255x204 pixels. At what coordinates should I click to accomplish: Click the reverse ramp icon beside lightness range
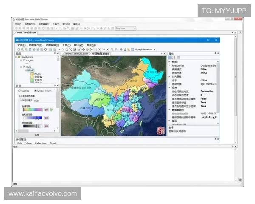click(x=46, y=126)
